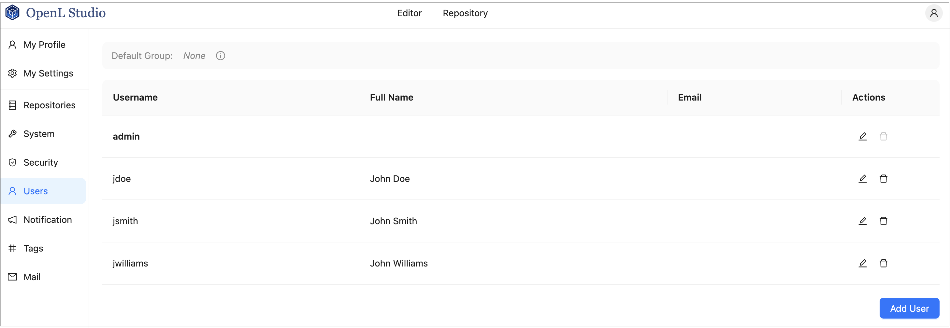Select Notification in the sidebar
950x328 pixels.
point(48,220)
